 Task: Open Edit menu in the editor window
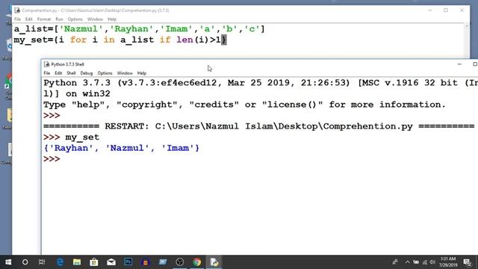28,19
